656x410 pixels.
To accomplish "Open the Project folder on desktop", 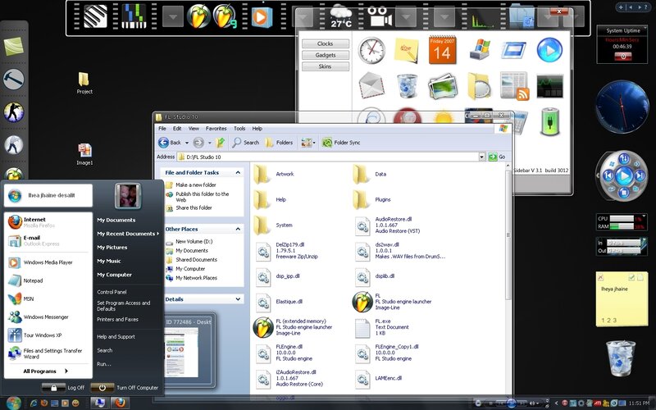I will pos(84,83).
